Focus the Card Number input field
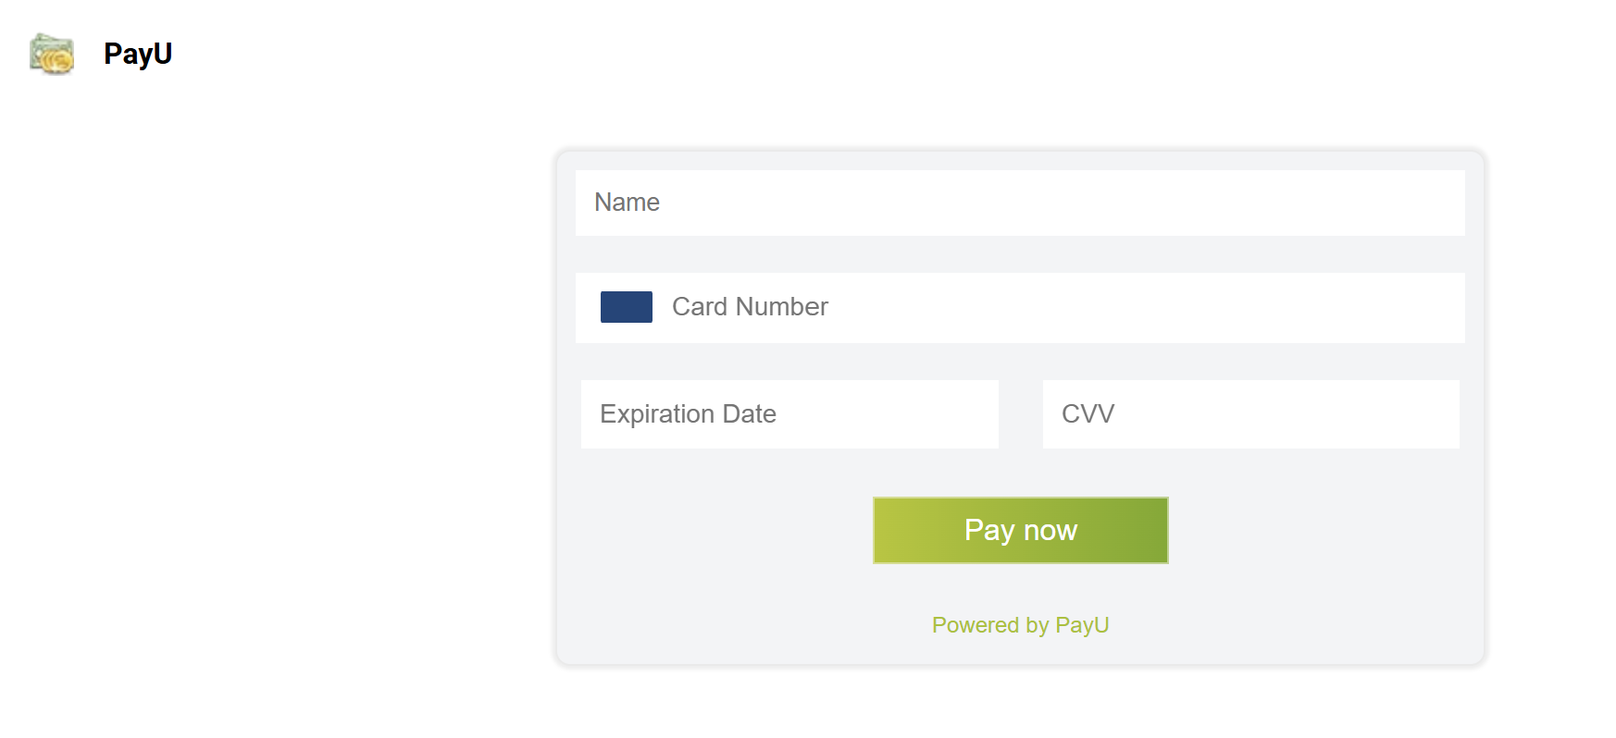The height and width of the screenshot is (738, 1616). point(1020,308)
